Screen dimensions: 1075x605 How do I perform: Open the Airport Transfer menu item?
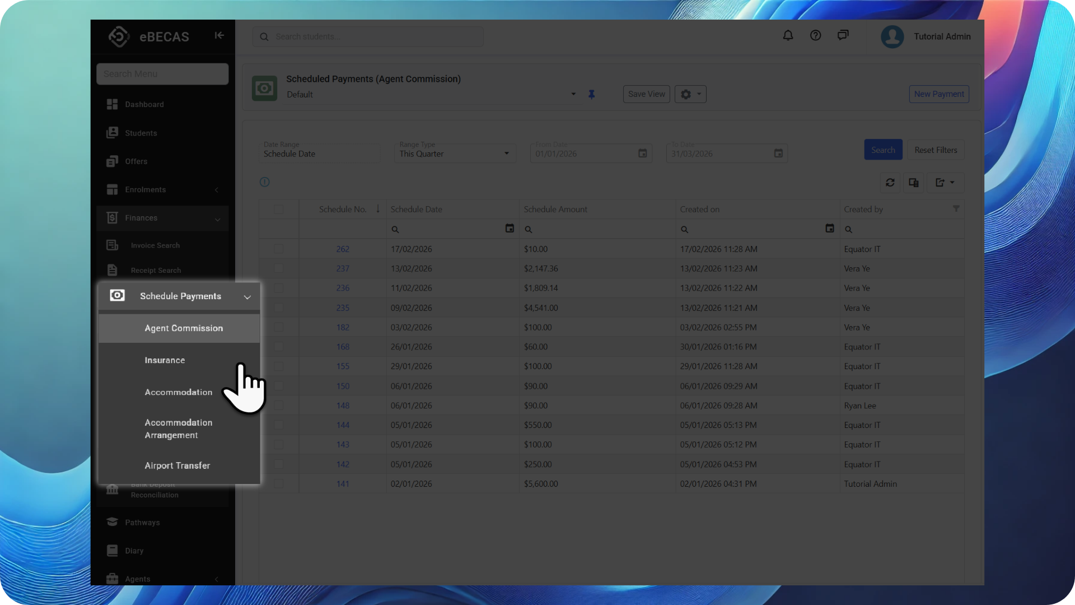click(x=177, y=466)
